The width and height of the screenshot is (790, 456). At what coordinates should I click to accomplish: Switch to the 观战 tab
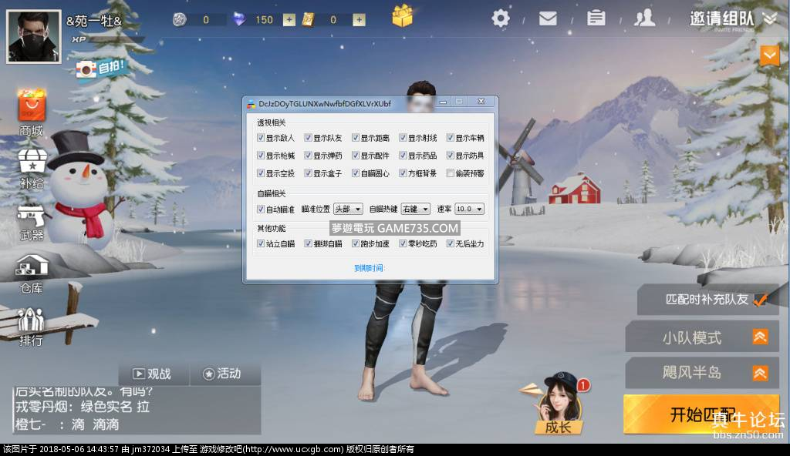[x=152, y=374]
